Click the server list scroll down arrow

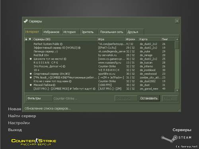point(177,90)
